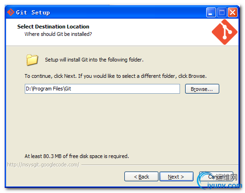Viewport: 245px width, 193px height.
Task: Go to the next setup step
Action: [x=176, y=177]
